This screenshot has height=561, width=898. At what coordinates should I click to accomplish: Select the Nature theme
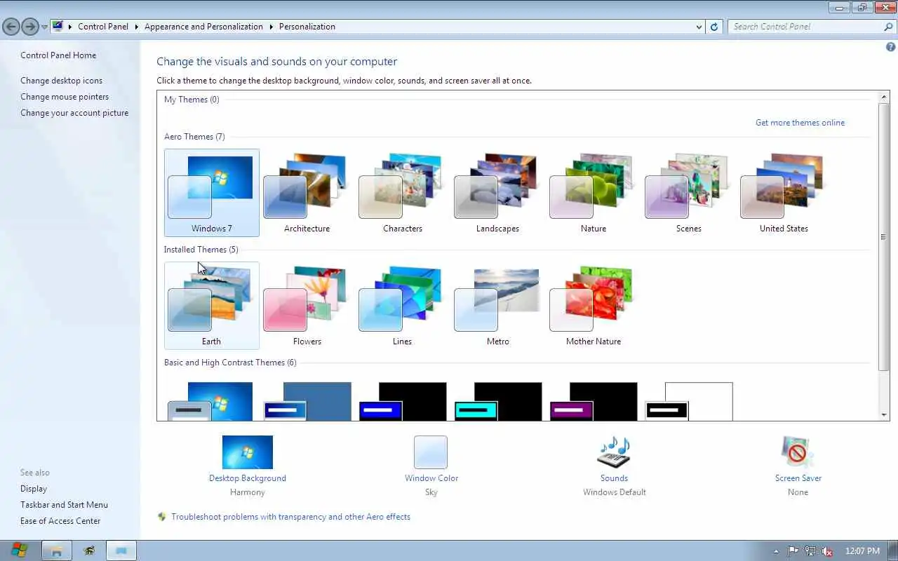[593, 192]
